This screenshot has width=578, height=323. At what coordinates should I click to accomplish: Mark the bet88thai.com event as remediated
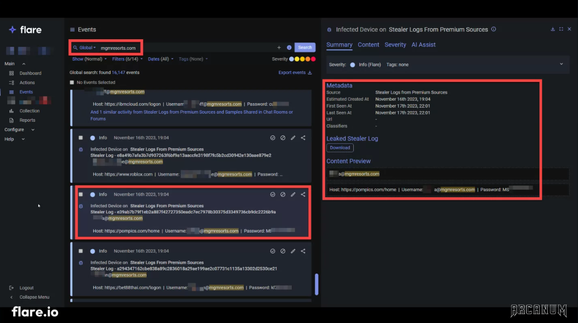point(273,251)
